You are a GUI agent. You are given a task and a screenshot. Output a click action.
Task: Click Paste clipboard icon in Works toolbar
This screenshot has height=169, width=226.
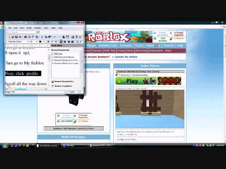click(x=49, y=37)
